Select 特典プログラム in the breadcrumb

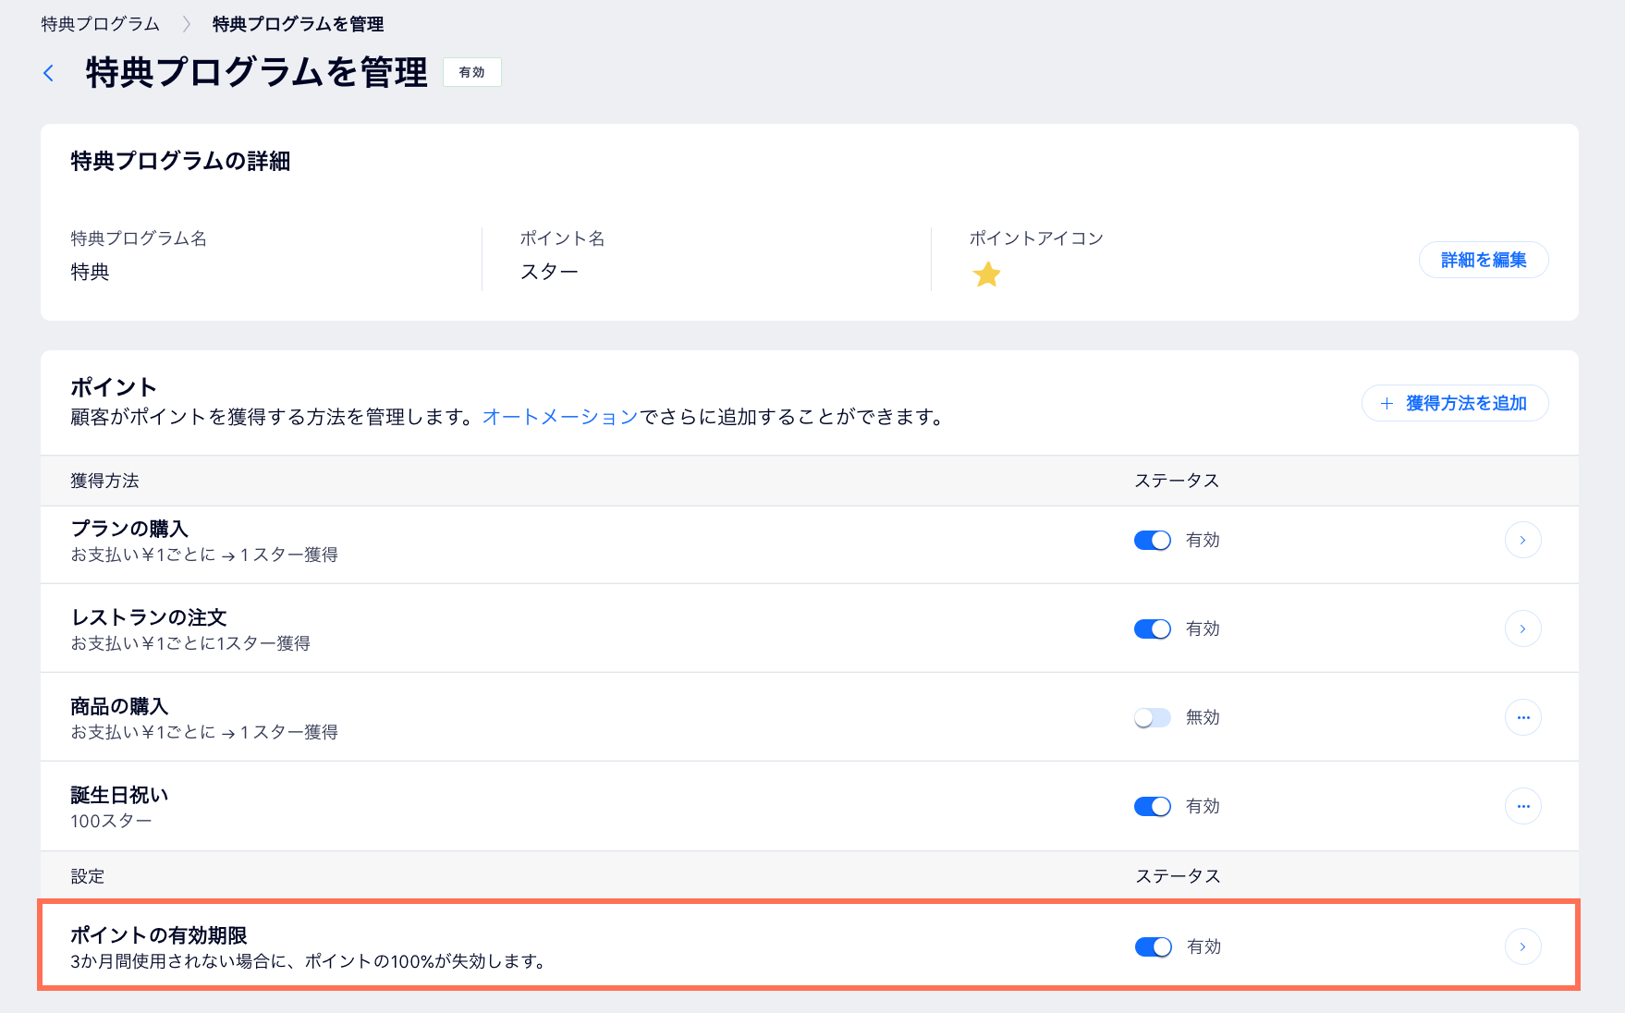(96, 25)
